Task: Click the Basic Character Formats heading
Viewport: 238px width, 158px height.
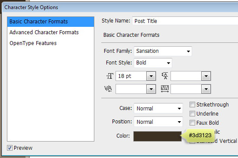Action: coord(132,35)
